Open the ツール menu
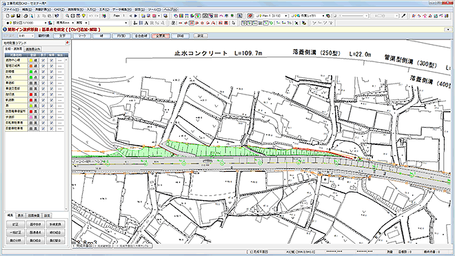 (154, 10)
